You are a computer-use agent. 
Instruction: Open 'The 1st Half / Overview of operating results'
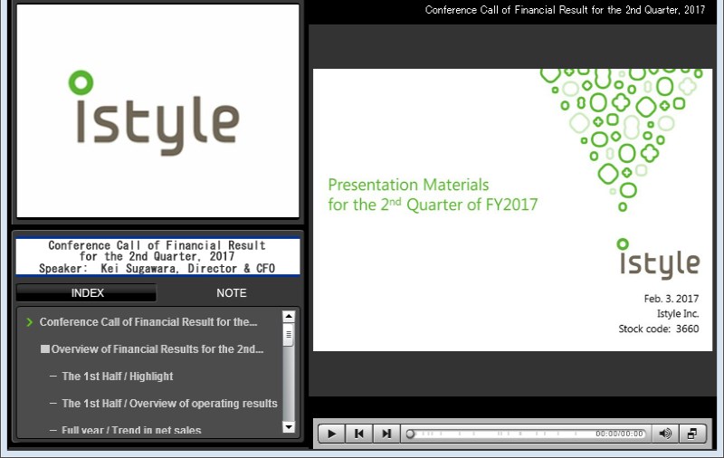pos(169,404)
